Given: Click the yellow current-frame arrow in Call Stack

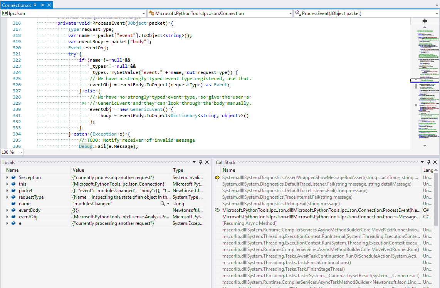Looking at the screenshot, I should [218, 177].
